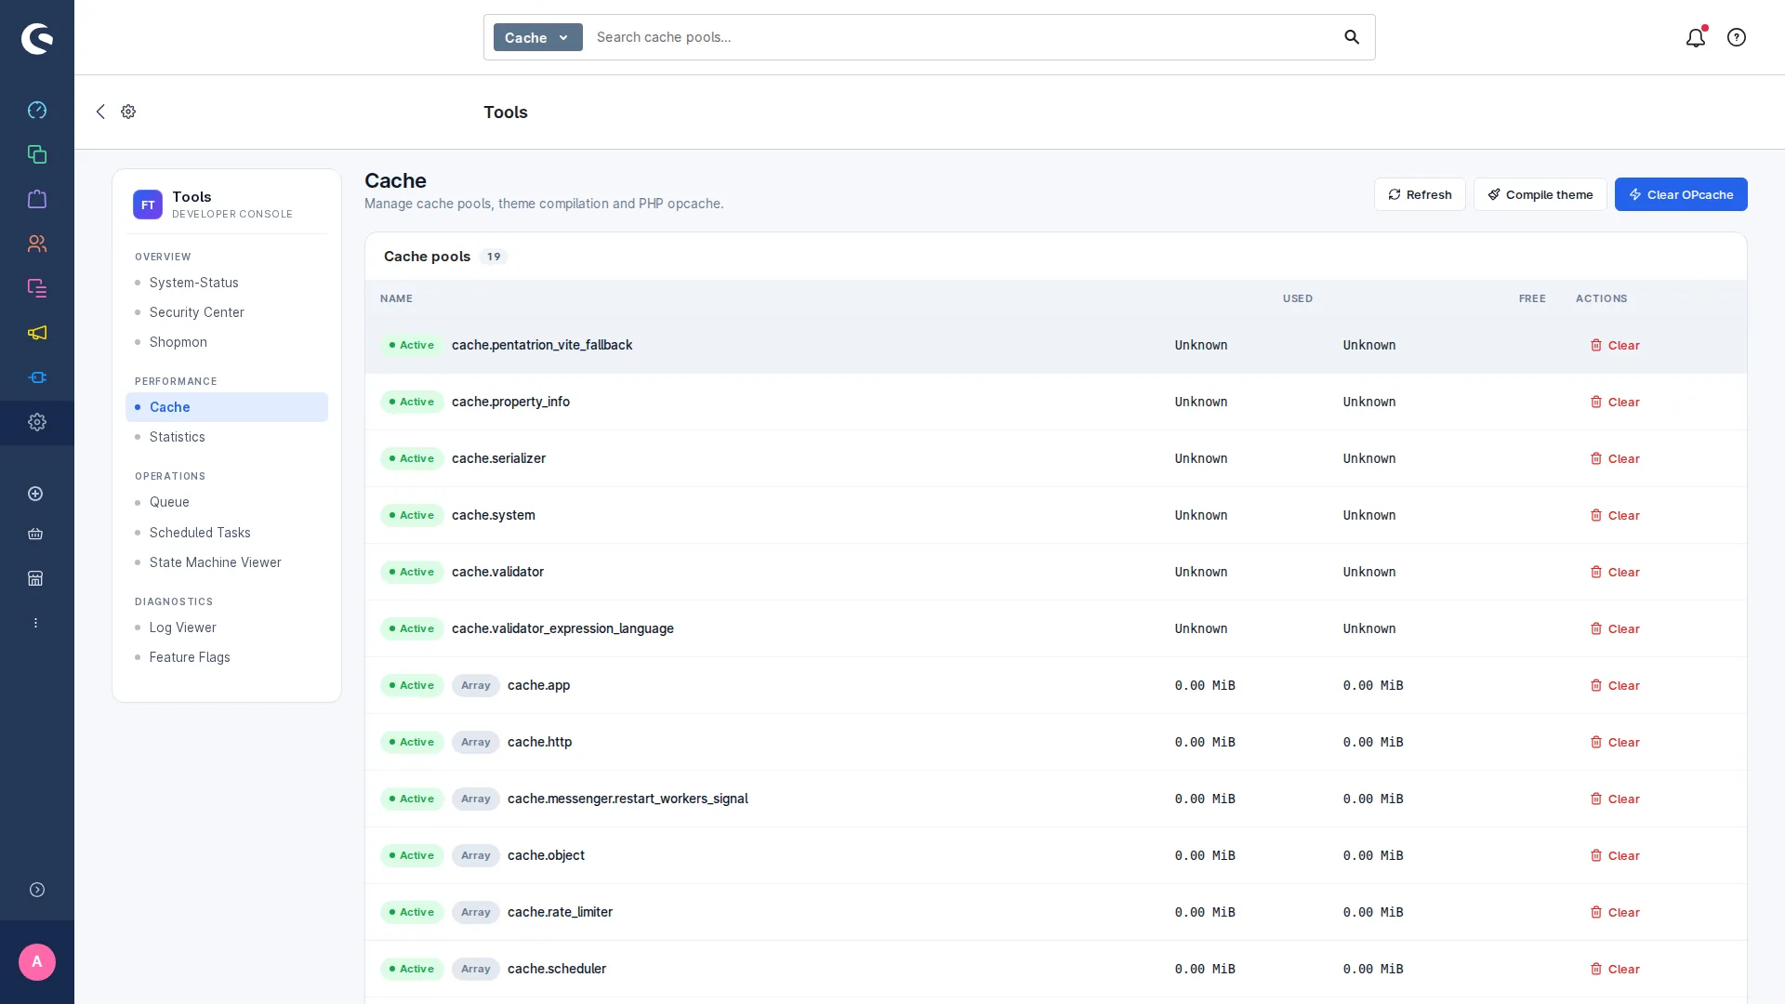This screenshot has width=1785, height=1004.
Task: Click the FT Tools badge icon
Action: (x=148, y=205)
